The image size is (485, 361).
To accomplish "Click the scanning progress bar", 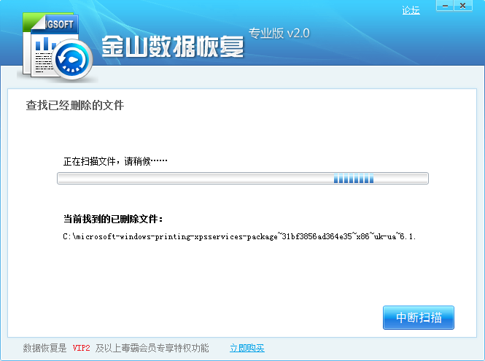I will [x=243, y=179].
